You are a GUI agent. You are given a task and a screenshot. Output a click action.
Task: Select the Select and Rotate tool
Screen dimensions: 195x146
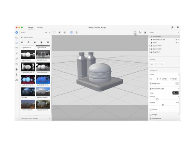(17, 48)
